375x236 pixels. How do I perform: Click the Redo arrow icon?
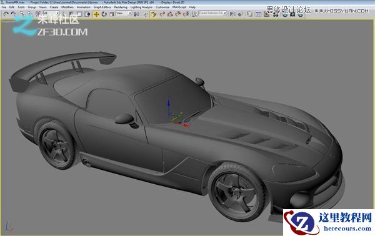13,14
